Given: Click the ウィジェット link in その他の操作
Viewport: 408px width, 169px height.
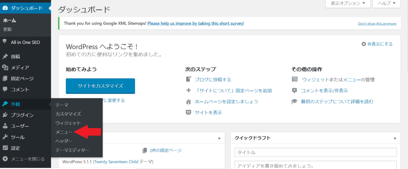Looking at the screenshot, I should tap(316, 79).
